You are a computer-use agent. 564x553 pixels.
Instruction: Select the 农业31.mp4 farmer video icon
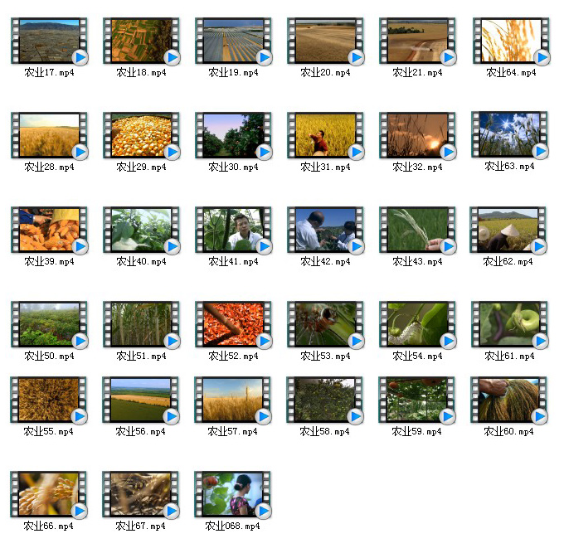[x=325, y=135]
